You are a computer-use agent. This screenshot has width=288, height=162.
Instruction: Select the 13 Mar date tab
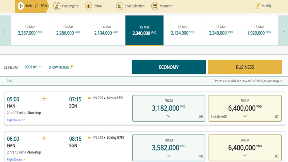click(68, 30)
